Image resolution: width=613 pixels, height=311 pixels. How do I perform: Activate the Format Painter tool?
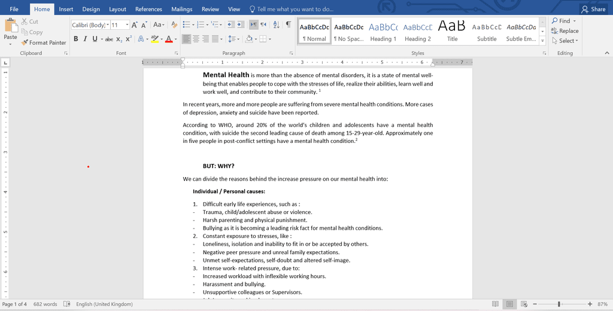(44, 42)
